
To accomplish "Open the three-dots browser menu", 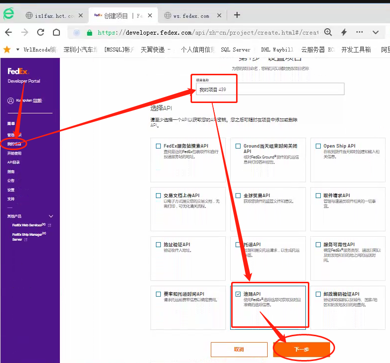I will pos(359,32).
